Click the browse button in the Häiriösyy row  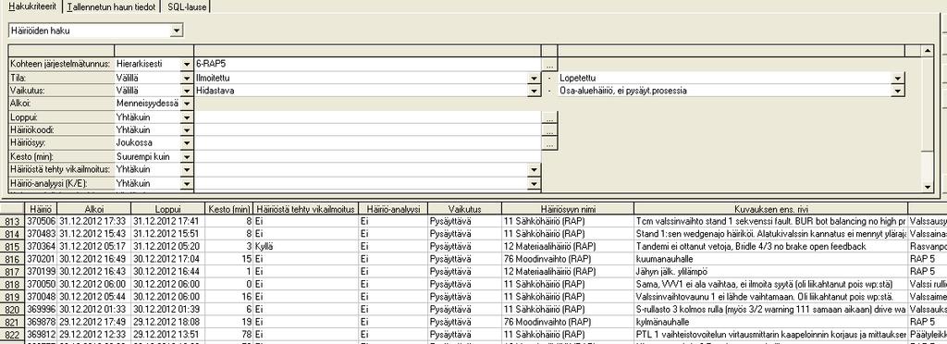pyautogui.click(x=549, y=143)
